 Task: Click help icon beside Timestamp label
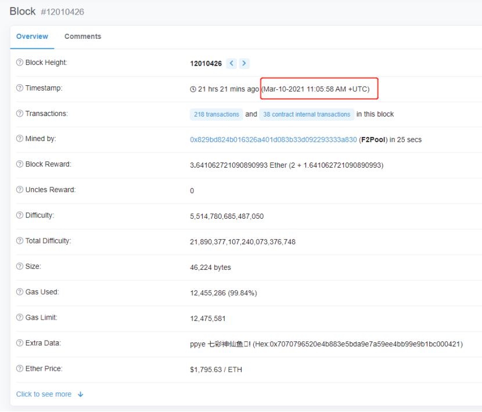[20, 88]
